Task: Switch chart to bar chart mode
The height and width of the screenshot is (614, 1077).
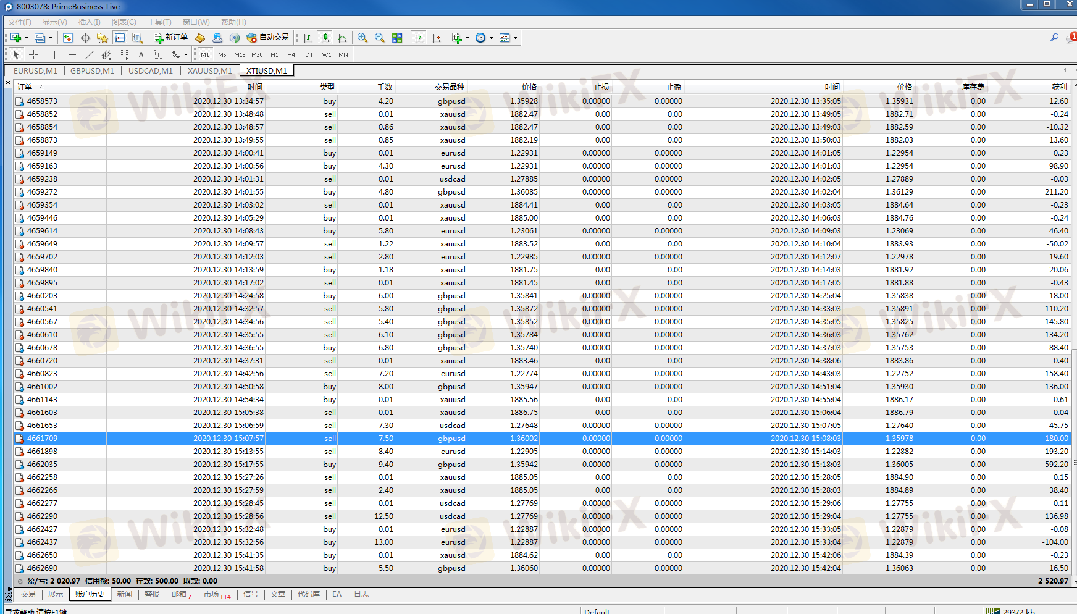Action: point(307,38)
